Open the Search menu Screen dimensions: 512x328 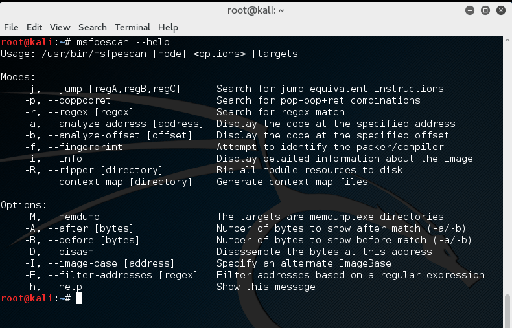point(92,27)
